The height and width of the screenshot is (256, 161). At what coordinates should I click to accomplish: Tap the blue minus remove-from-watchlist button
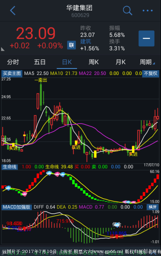click(x=146, y=38)
